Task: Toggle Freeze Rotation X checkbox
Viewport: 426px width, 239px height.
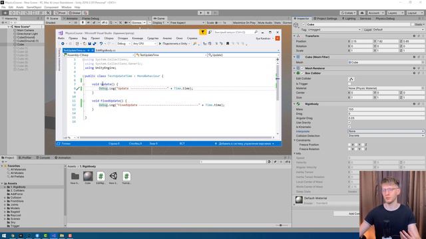Action: (349, 149)
